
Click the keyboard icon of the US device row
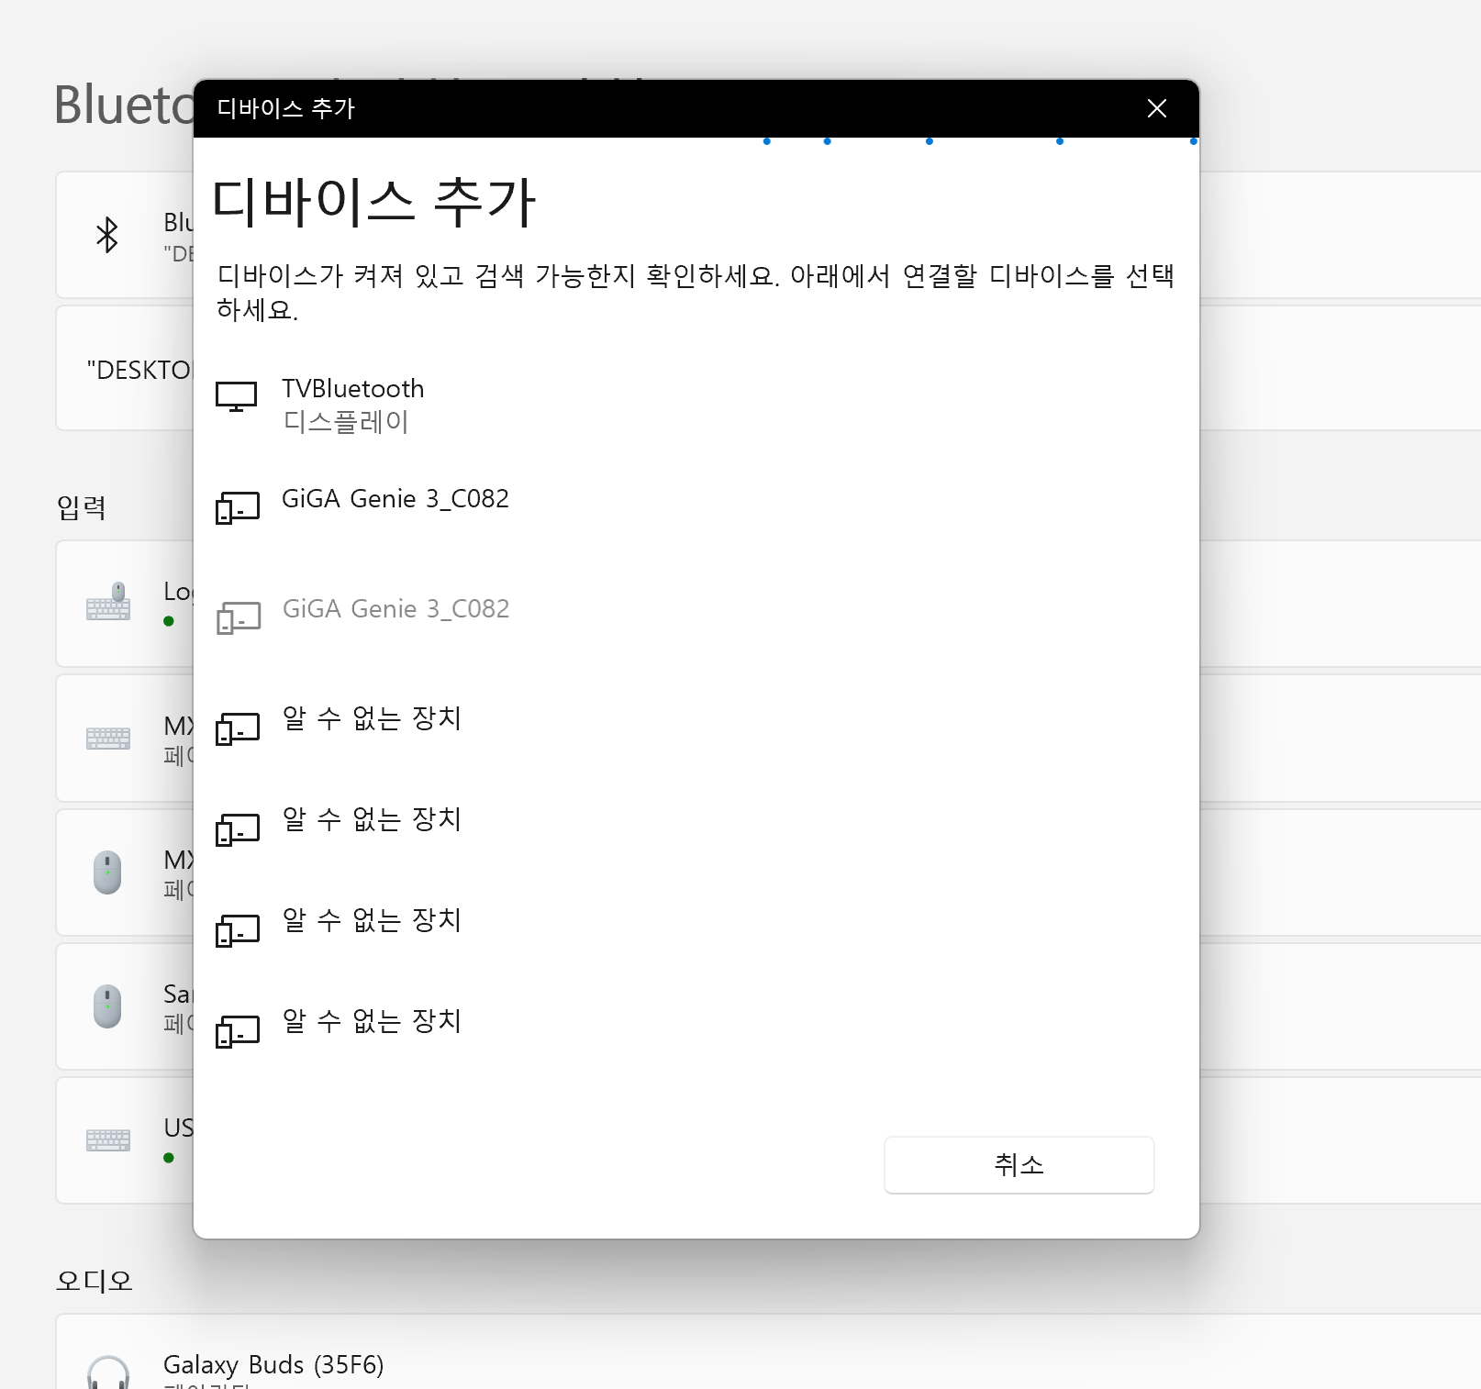tap(108, 1139)
